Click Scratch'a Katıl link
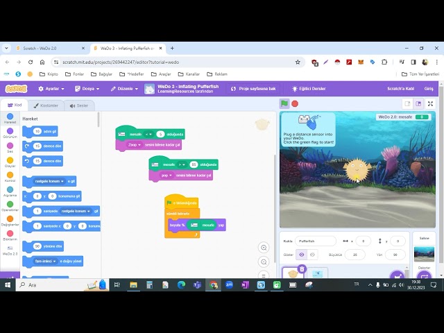Viewport: 444px width, 333px height. [401, 89]
